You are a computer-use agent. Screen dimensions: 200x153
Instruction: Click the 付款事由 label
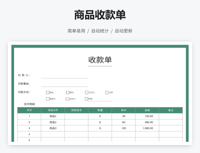24,84
